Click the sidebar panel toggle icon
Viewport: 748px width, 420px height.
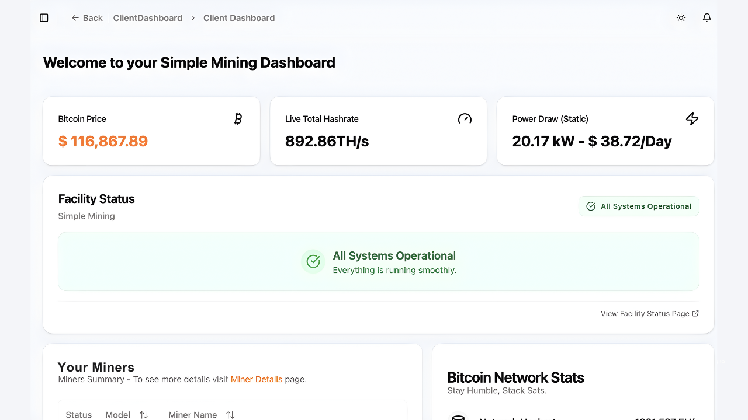(x=44, y=17)
